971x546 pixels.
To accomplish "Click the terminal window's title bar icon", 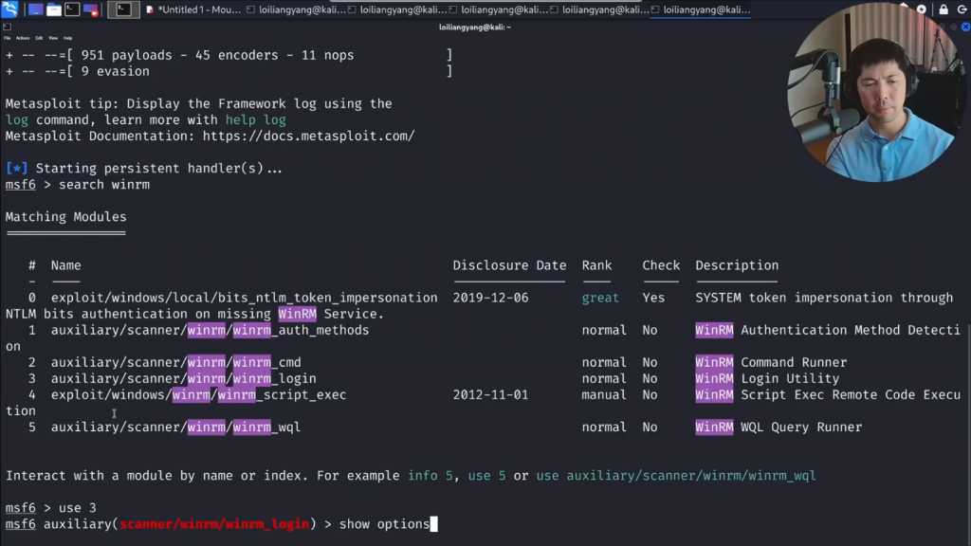I will point(8,27).
